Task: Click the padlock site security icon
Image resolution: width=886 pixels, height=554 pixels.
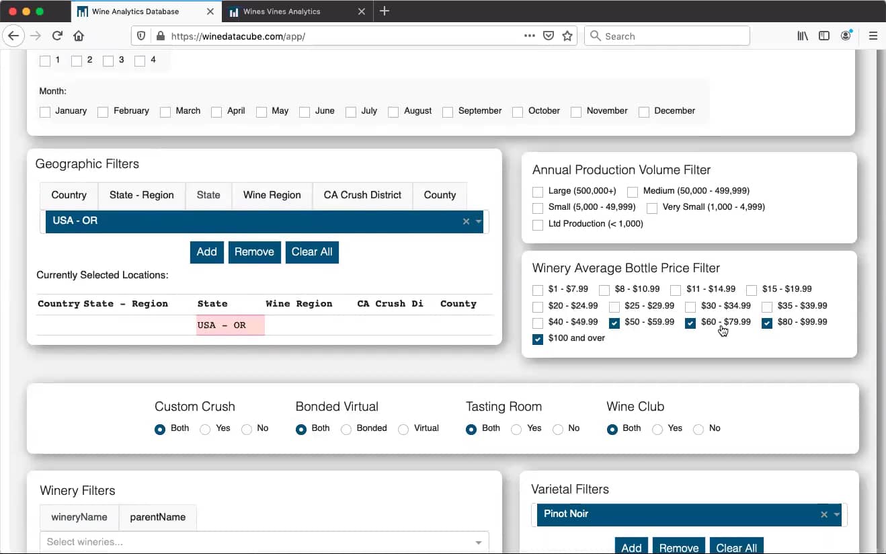Action: (159, 36)
